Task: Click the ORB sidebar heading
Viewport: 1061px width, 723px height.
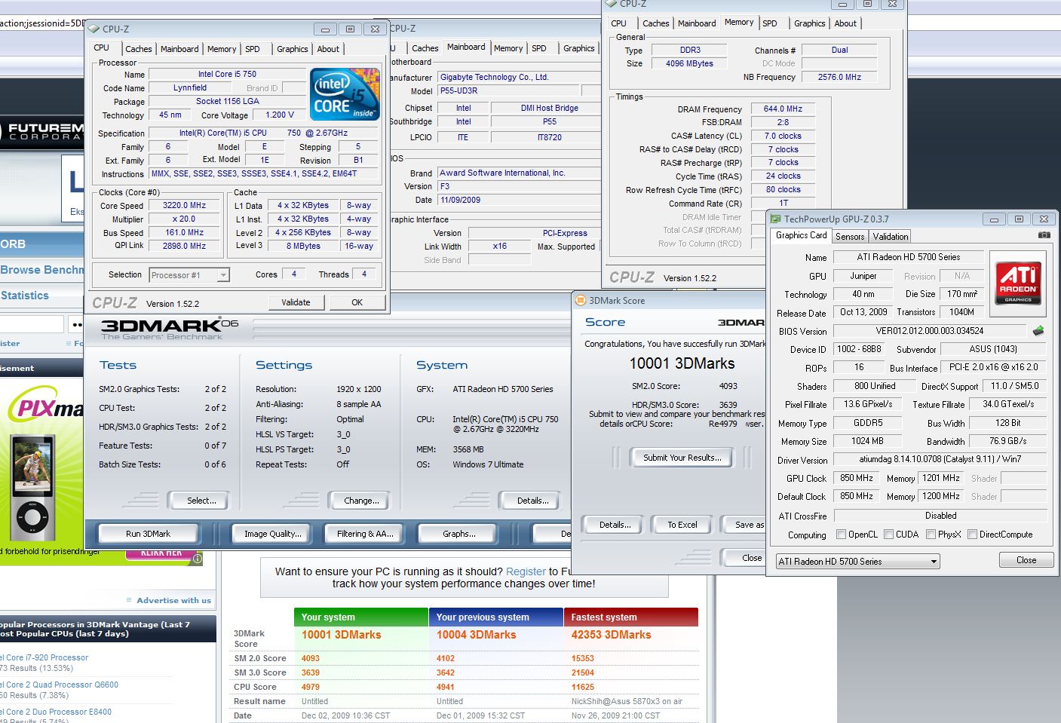Action: coord(13,244)
